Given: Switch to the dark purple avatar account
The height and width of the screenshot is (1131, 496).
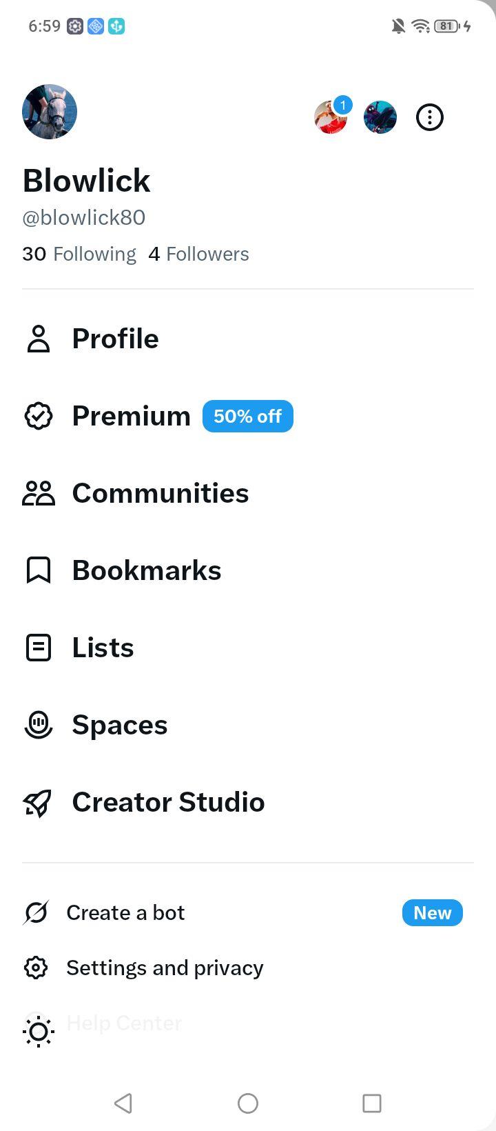Looking at the screenshot, I should pyautogui.click(x=380, y=117).
